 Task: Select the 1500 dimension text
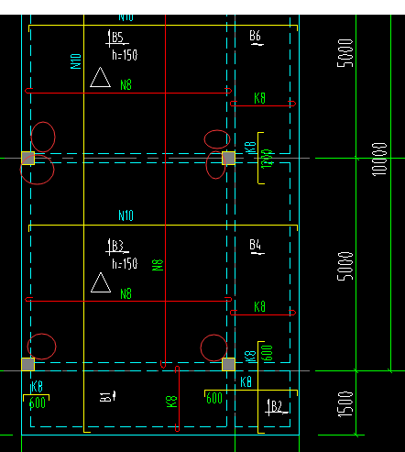pyautogui.click(x=345, y=404)
